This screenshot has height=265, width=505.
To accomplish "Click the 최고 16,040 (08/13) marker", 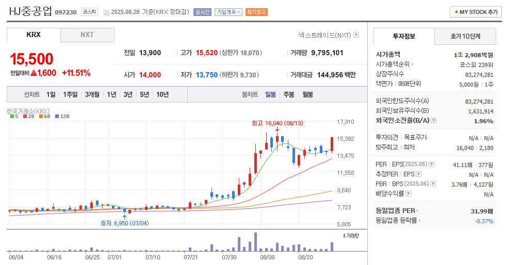I will [x=278, y=123].
